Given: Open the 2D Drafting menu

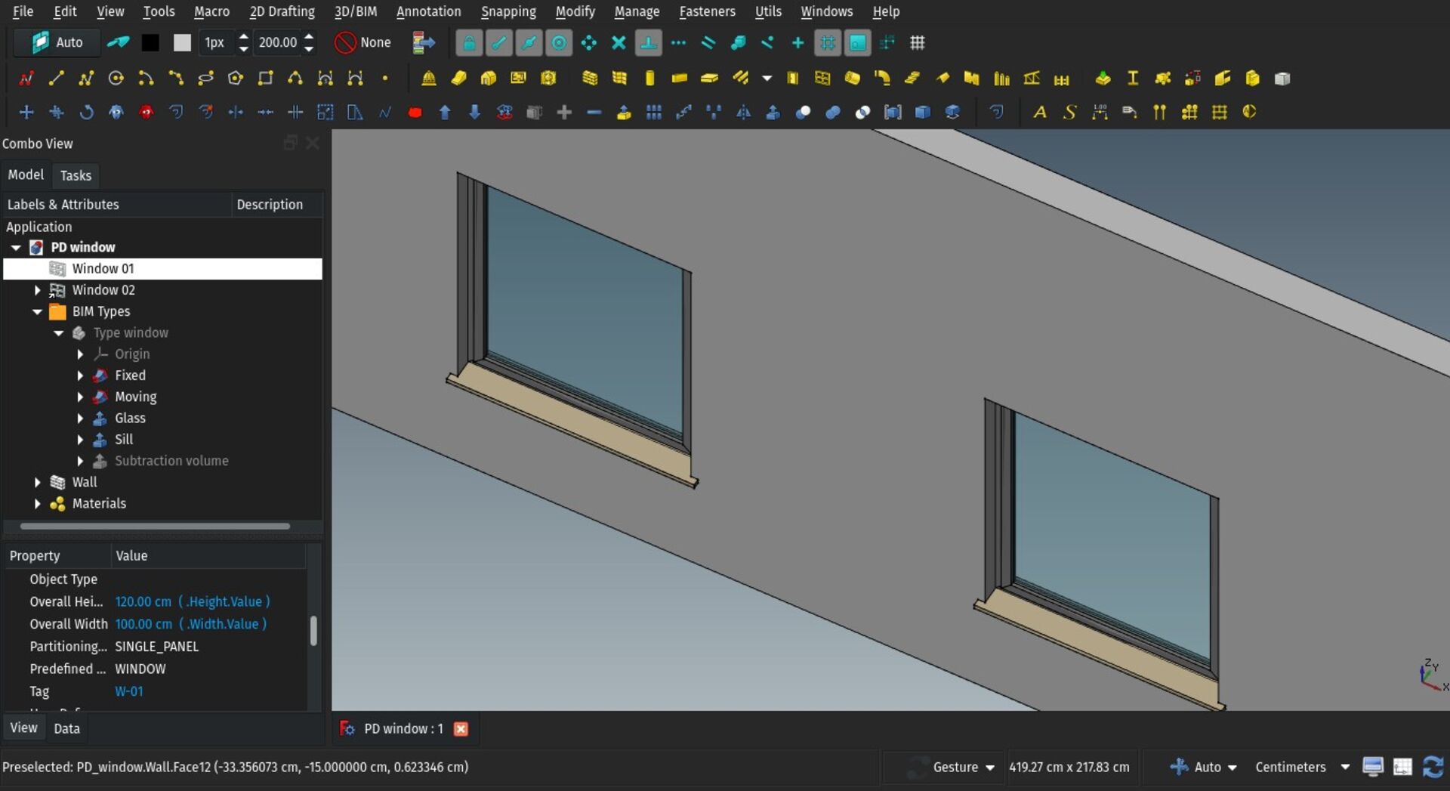Looking at the screenshot, I should 282,11.
